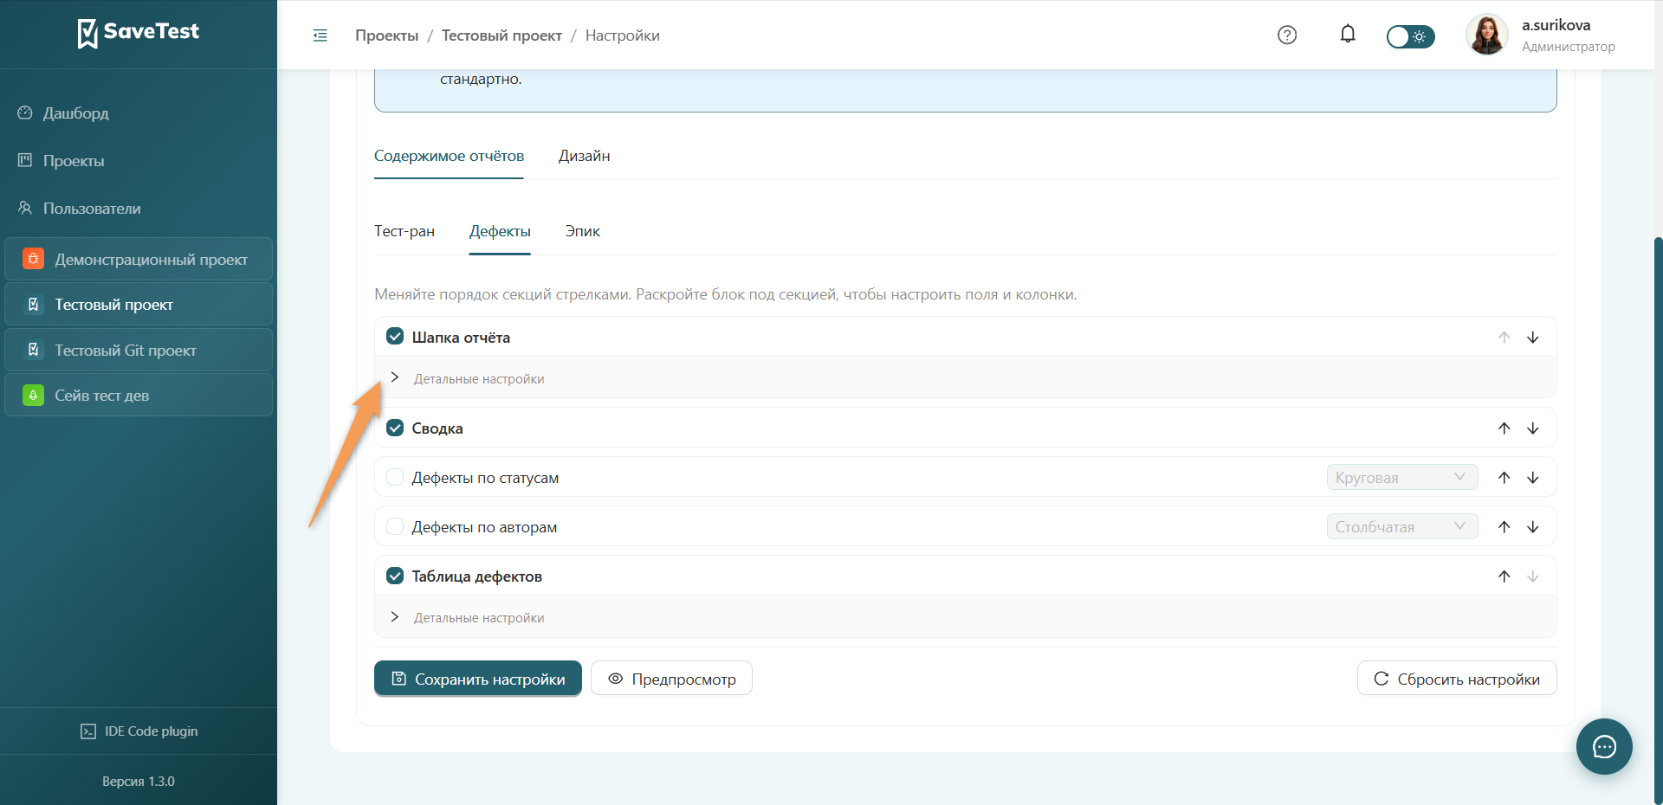The image size is (1663, 805).
Task: Uncheck the Шапка отчёта checkbox
Action: pyautogui.click(x=395, y=337)
